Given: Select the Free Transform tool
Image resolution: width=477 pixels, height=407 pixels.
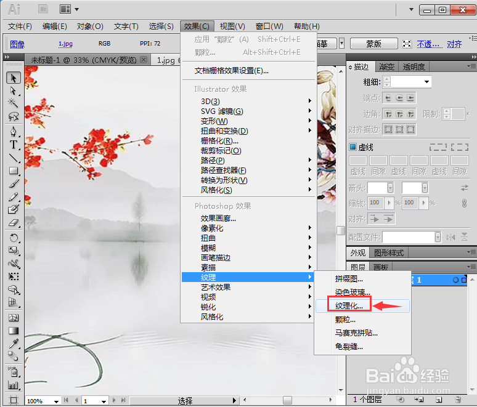Looking at the screenshot, I should 14,276.
